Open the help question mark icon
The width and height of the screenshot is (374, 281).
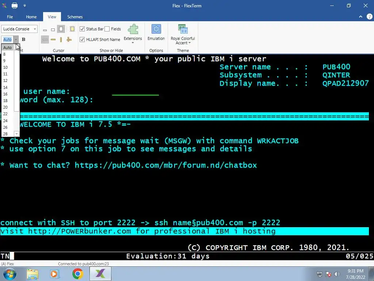click(x=370, y=16)
